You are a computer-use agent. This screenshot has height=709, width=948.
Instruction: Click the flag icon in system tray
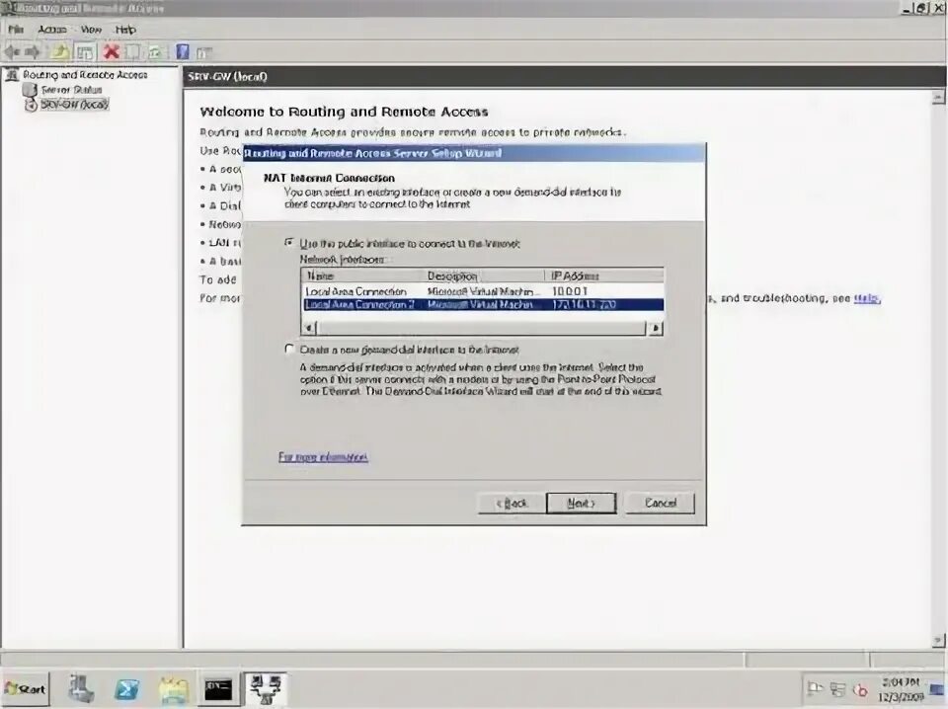click(x=815, y=688)
